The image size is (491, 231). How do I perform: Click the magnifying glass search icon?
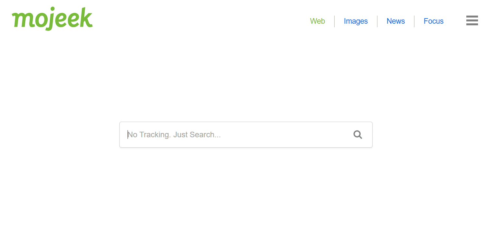(358, 135)
